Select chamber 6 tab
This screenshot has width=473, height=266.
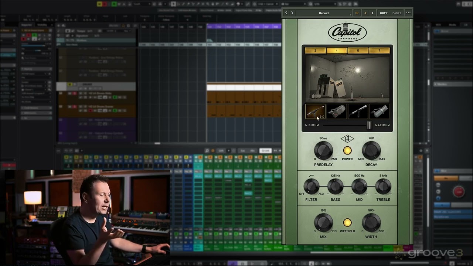358,51
